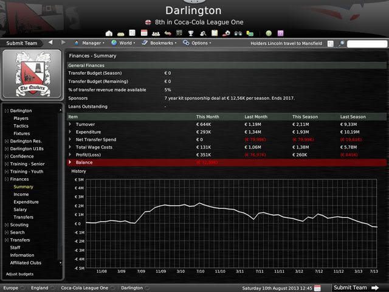The width and height of the screenshot is (389, 292).
Task: Click the transfer arrows icon
Action: [168, 33]
